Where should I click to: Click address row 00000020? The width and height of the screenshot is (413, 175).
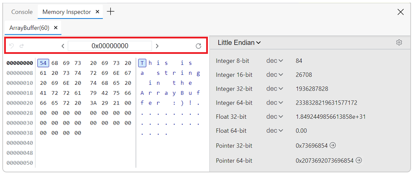click(x=20, y=103)
